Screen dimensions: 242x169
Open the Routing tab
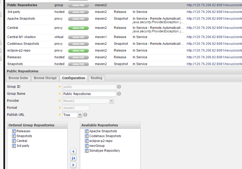pyautogui.click(x=97, y=78)
